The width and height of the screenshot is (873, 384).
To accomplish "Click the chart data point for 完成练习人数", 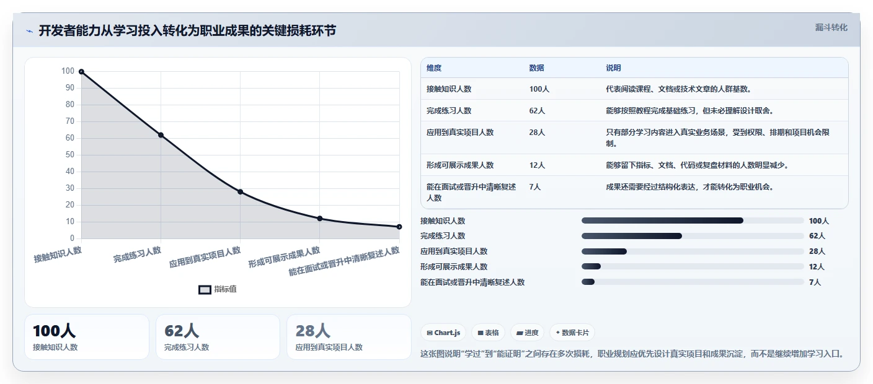I will (x=161, y=135).
